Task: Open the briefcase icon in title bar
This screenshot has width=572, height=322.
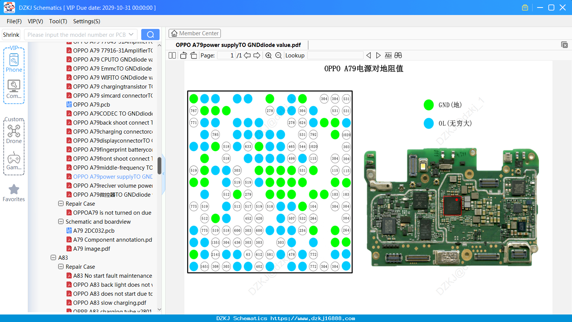Action: point(525,8)
